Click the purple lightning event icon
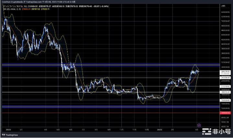The width and height of the screenshot is (233, 138). [x=199, y=125]
